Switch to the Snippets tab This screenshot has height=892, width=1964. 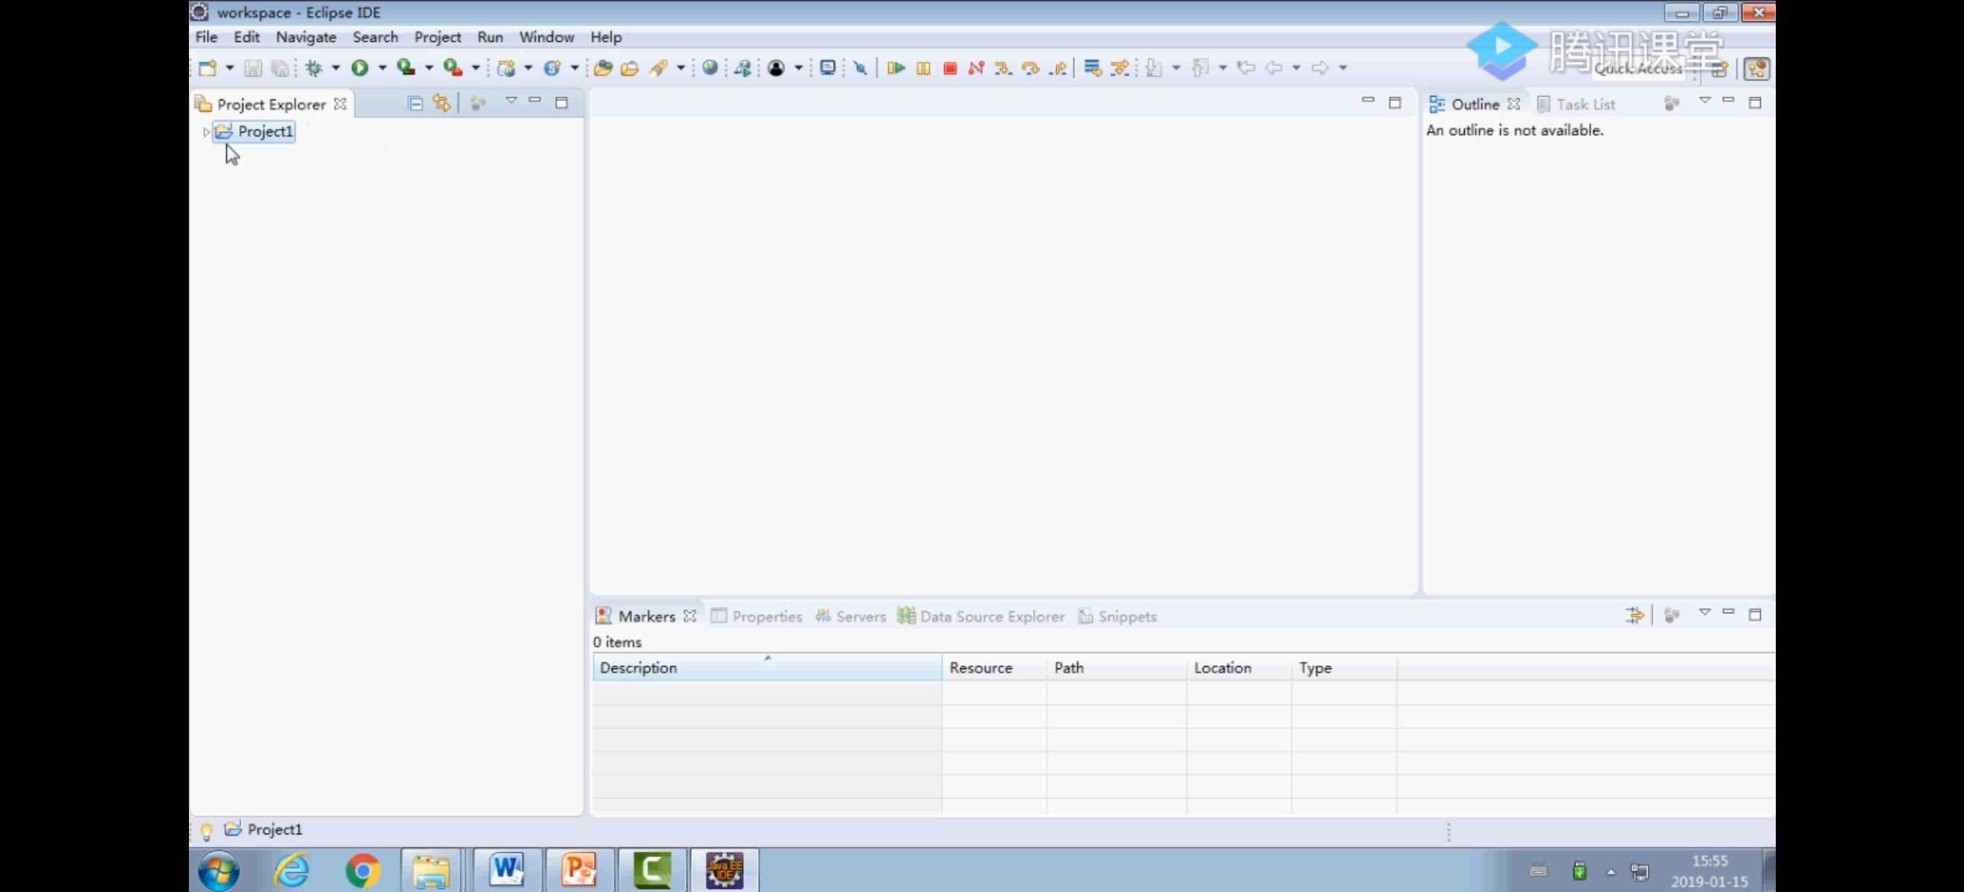pos(1117,616)
